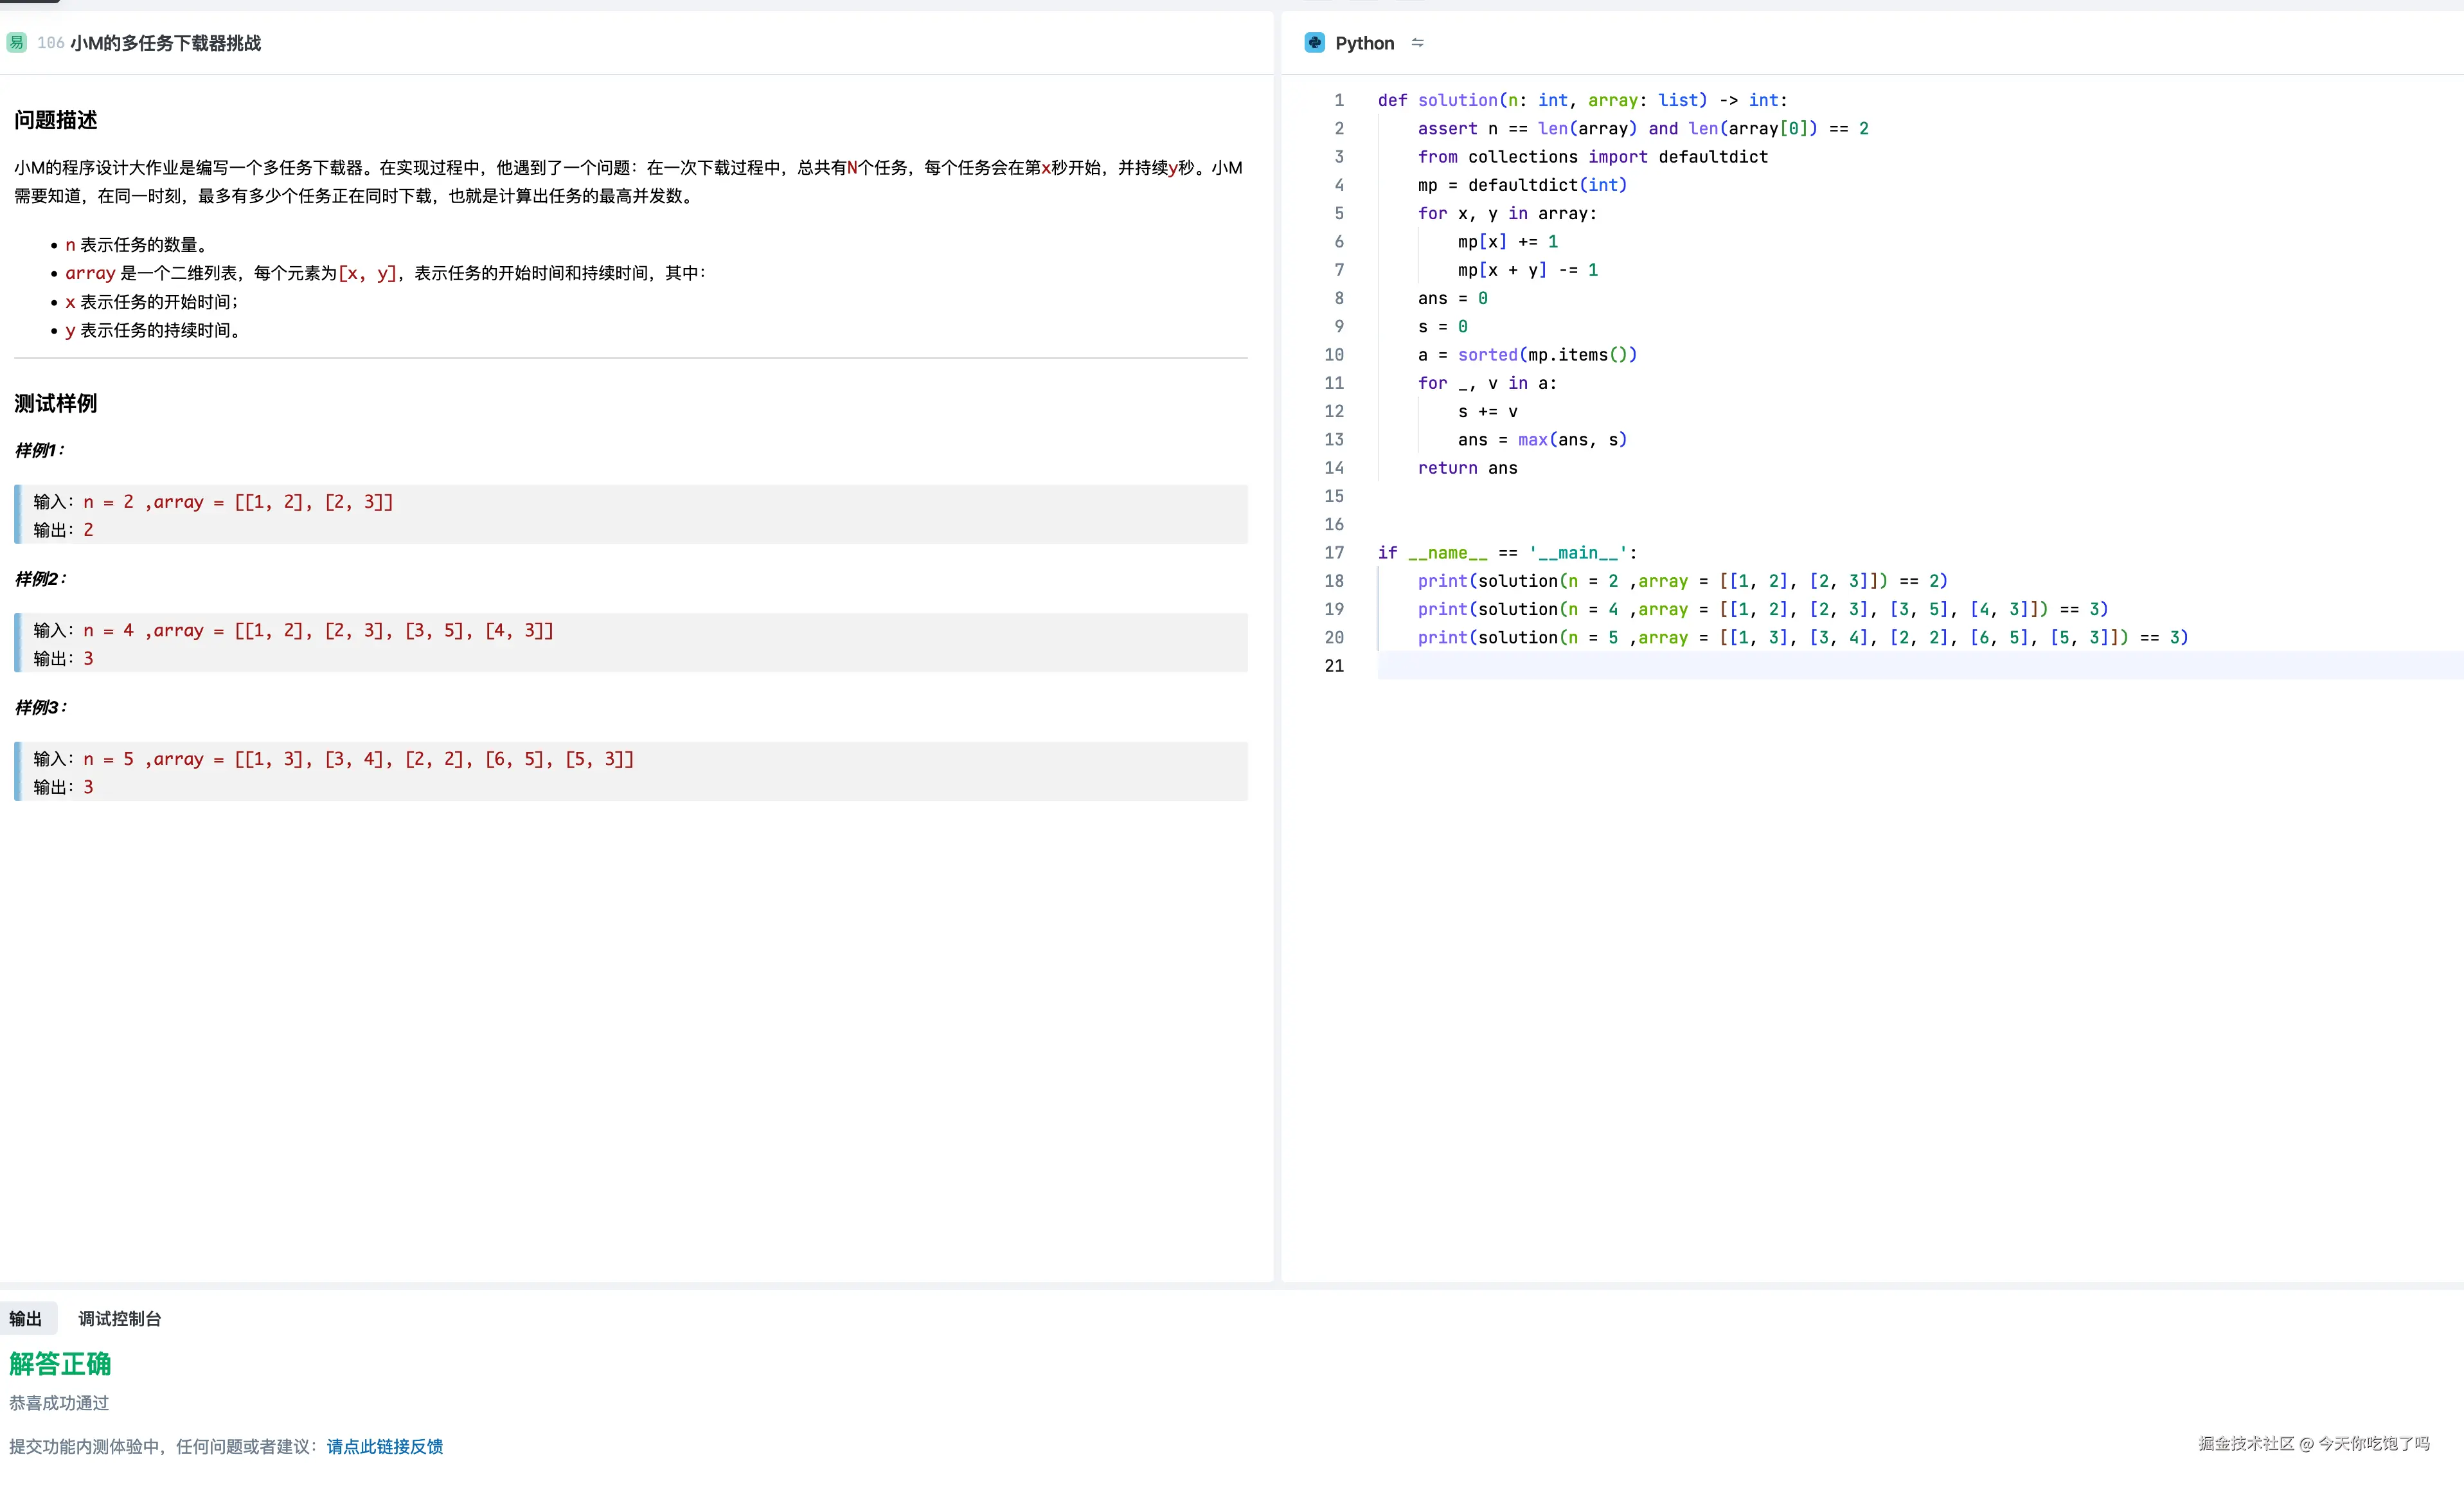Open the Python language selector
Viewport: 2464px width, 1486px height.
coord(1364,43)
